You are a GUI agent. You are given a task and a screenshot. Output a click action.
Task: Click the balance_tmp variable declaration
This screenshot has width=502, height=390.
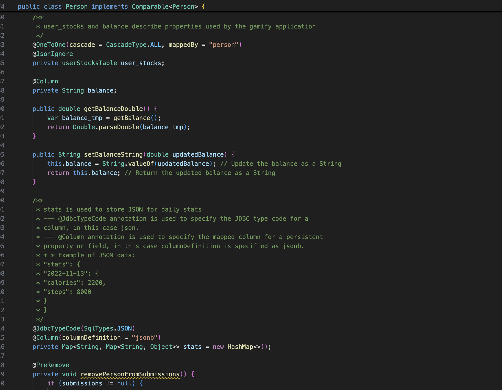click(x=82, y=118)
